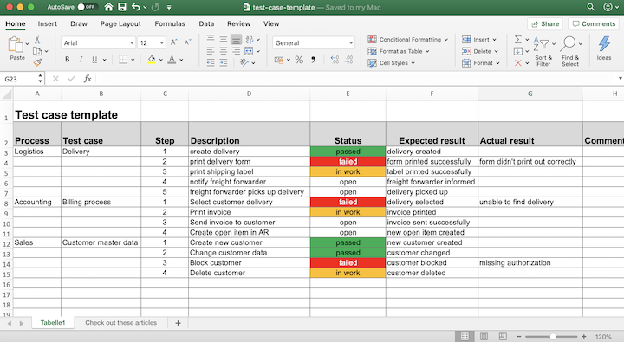This screenshot has height=342, width=624.
Task: Increase indent in the alignment group
Action: (224, 62)
